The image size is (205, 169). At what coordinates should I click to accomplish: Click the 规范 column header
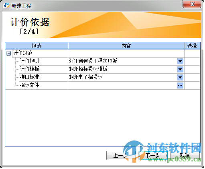(37, 46)
